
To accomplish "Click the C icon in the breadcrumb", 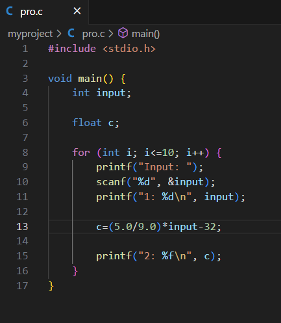I will [x=71, y=33].
